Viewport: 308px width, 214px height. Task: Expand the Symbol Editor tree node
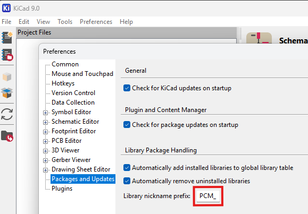45,113
